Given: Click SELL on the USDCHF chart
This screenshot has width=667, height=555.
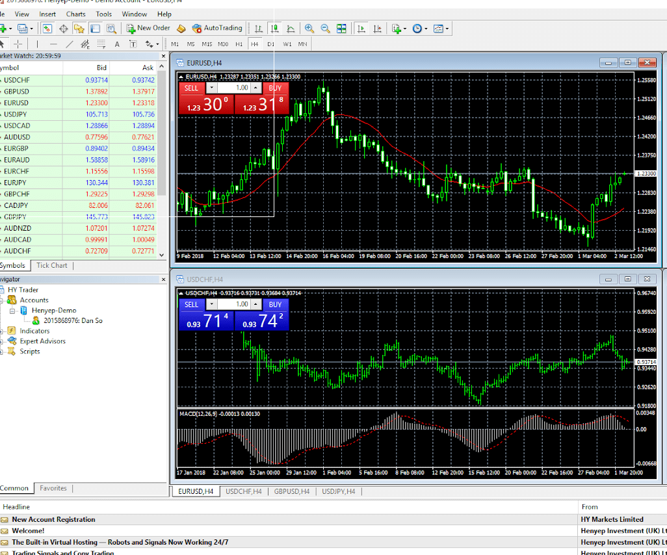Looking at the screenshot, I should 191,305.
